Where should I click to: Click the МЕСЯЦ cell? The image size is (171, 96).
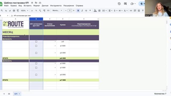pyautogui.click(x=15, y=32)
